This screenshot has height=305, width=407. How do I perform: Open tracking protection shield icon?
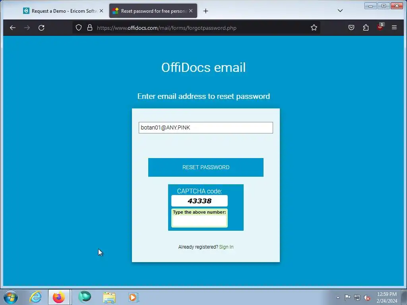79,27
